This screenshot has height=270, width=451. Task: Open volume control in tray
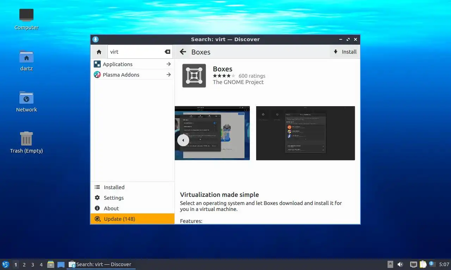tap(400, 264)
